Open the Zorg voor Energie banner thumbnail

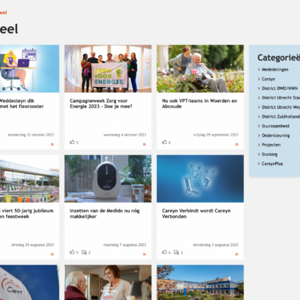tap(108, 69)
